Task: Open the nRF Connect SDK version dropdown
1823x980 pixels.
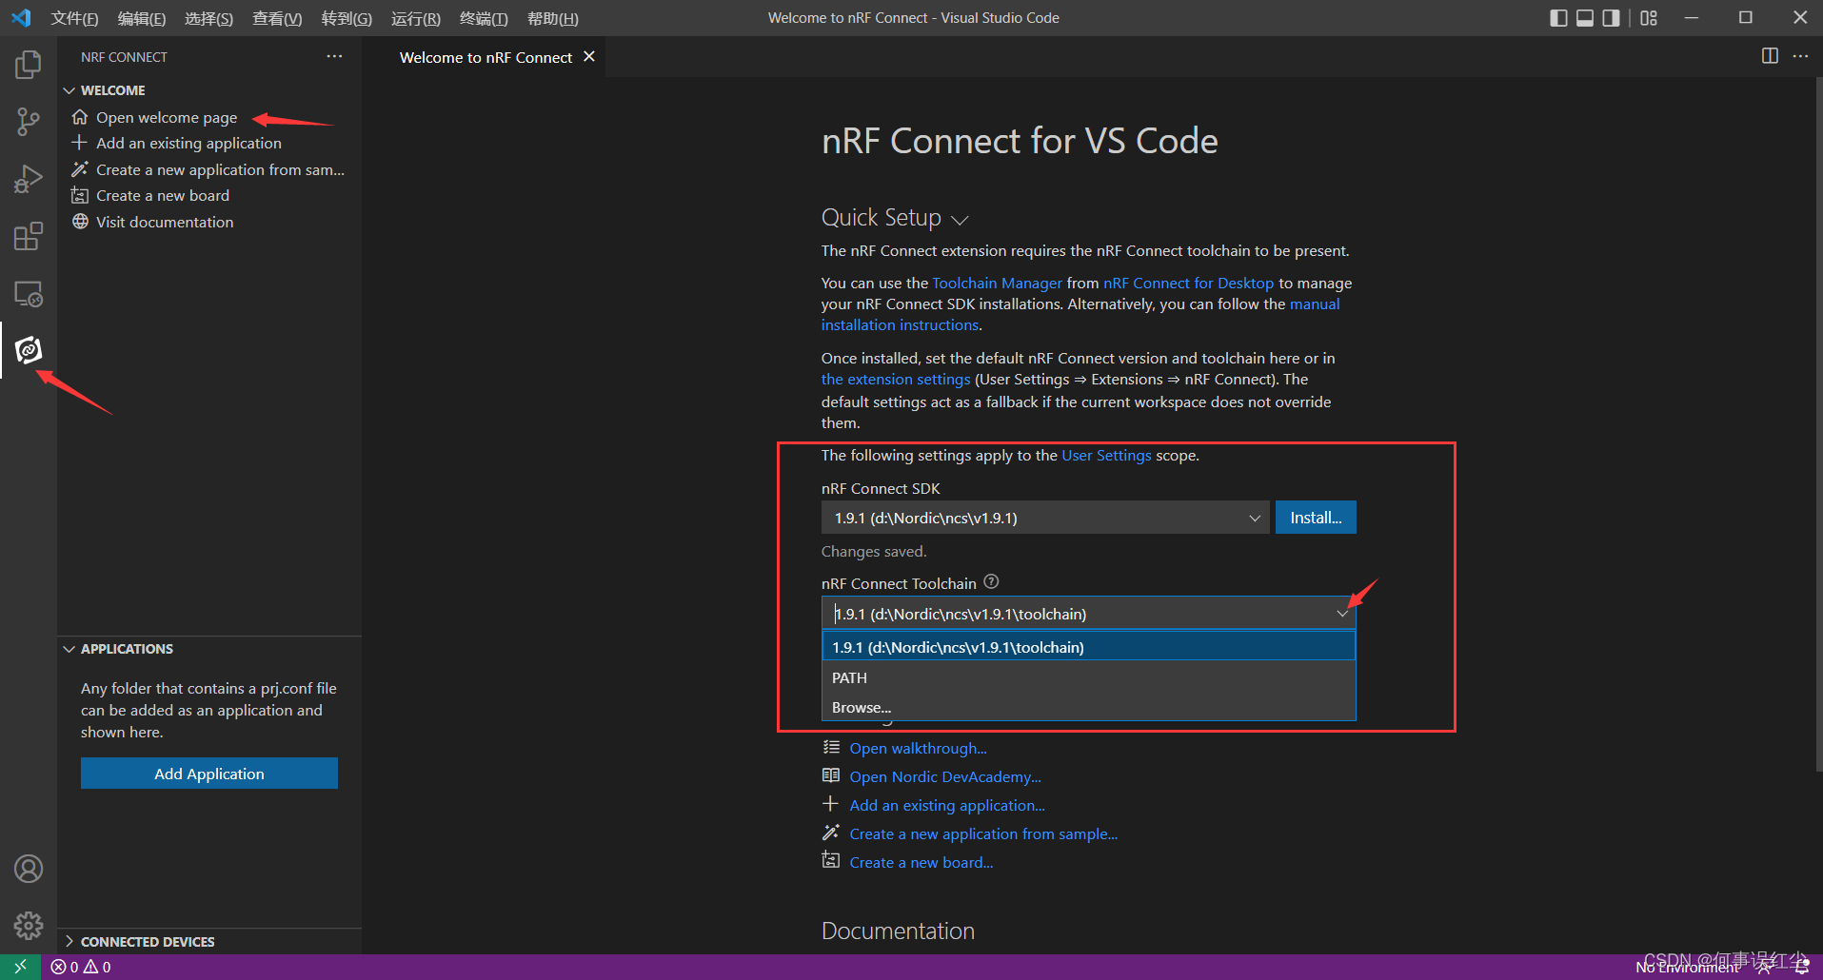Action: (1044, 518)
